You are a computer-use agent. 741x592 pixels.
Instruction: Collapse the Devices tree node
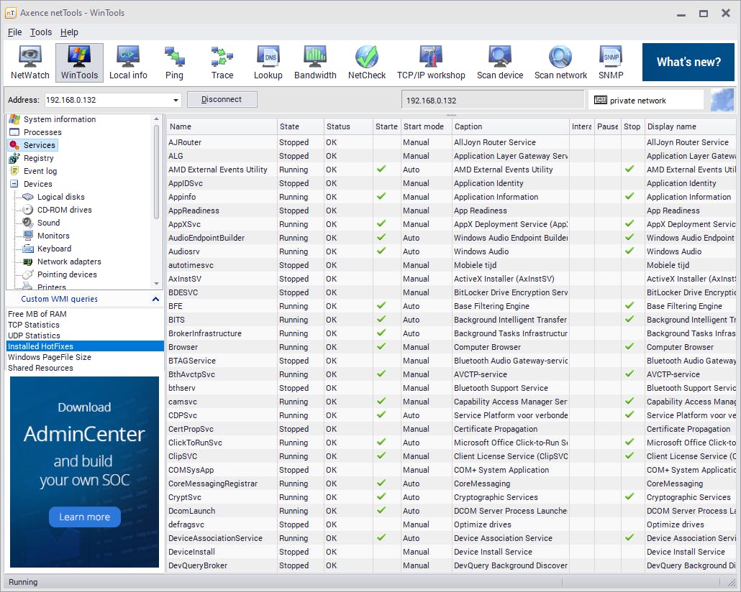[x=14, y=185]
